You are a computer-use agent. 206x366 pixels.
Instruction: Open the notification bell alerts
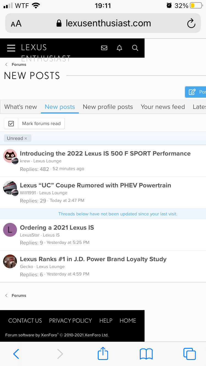[x=119, y=48]
